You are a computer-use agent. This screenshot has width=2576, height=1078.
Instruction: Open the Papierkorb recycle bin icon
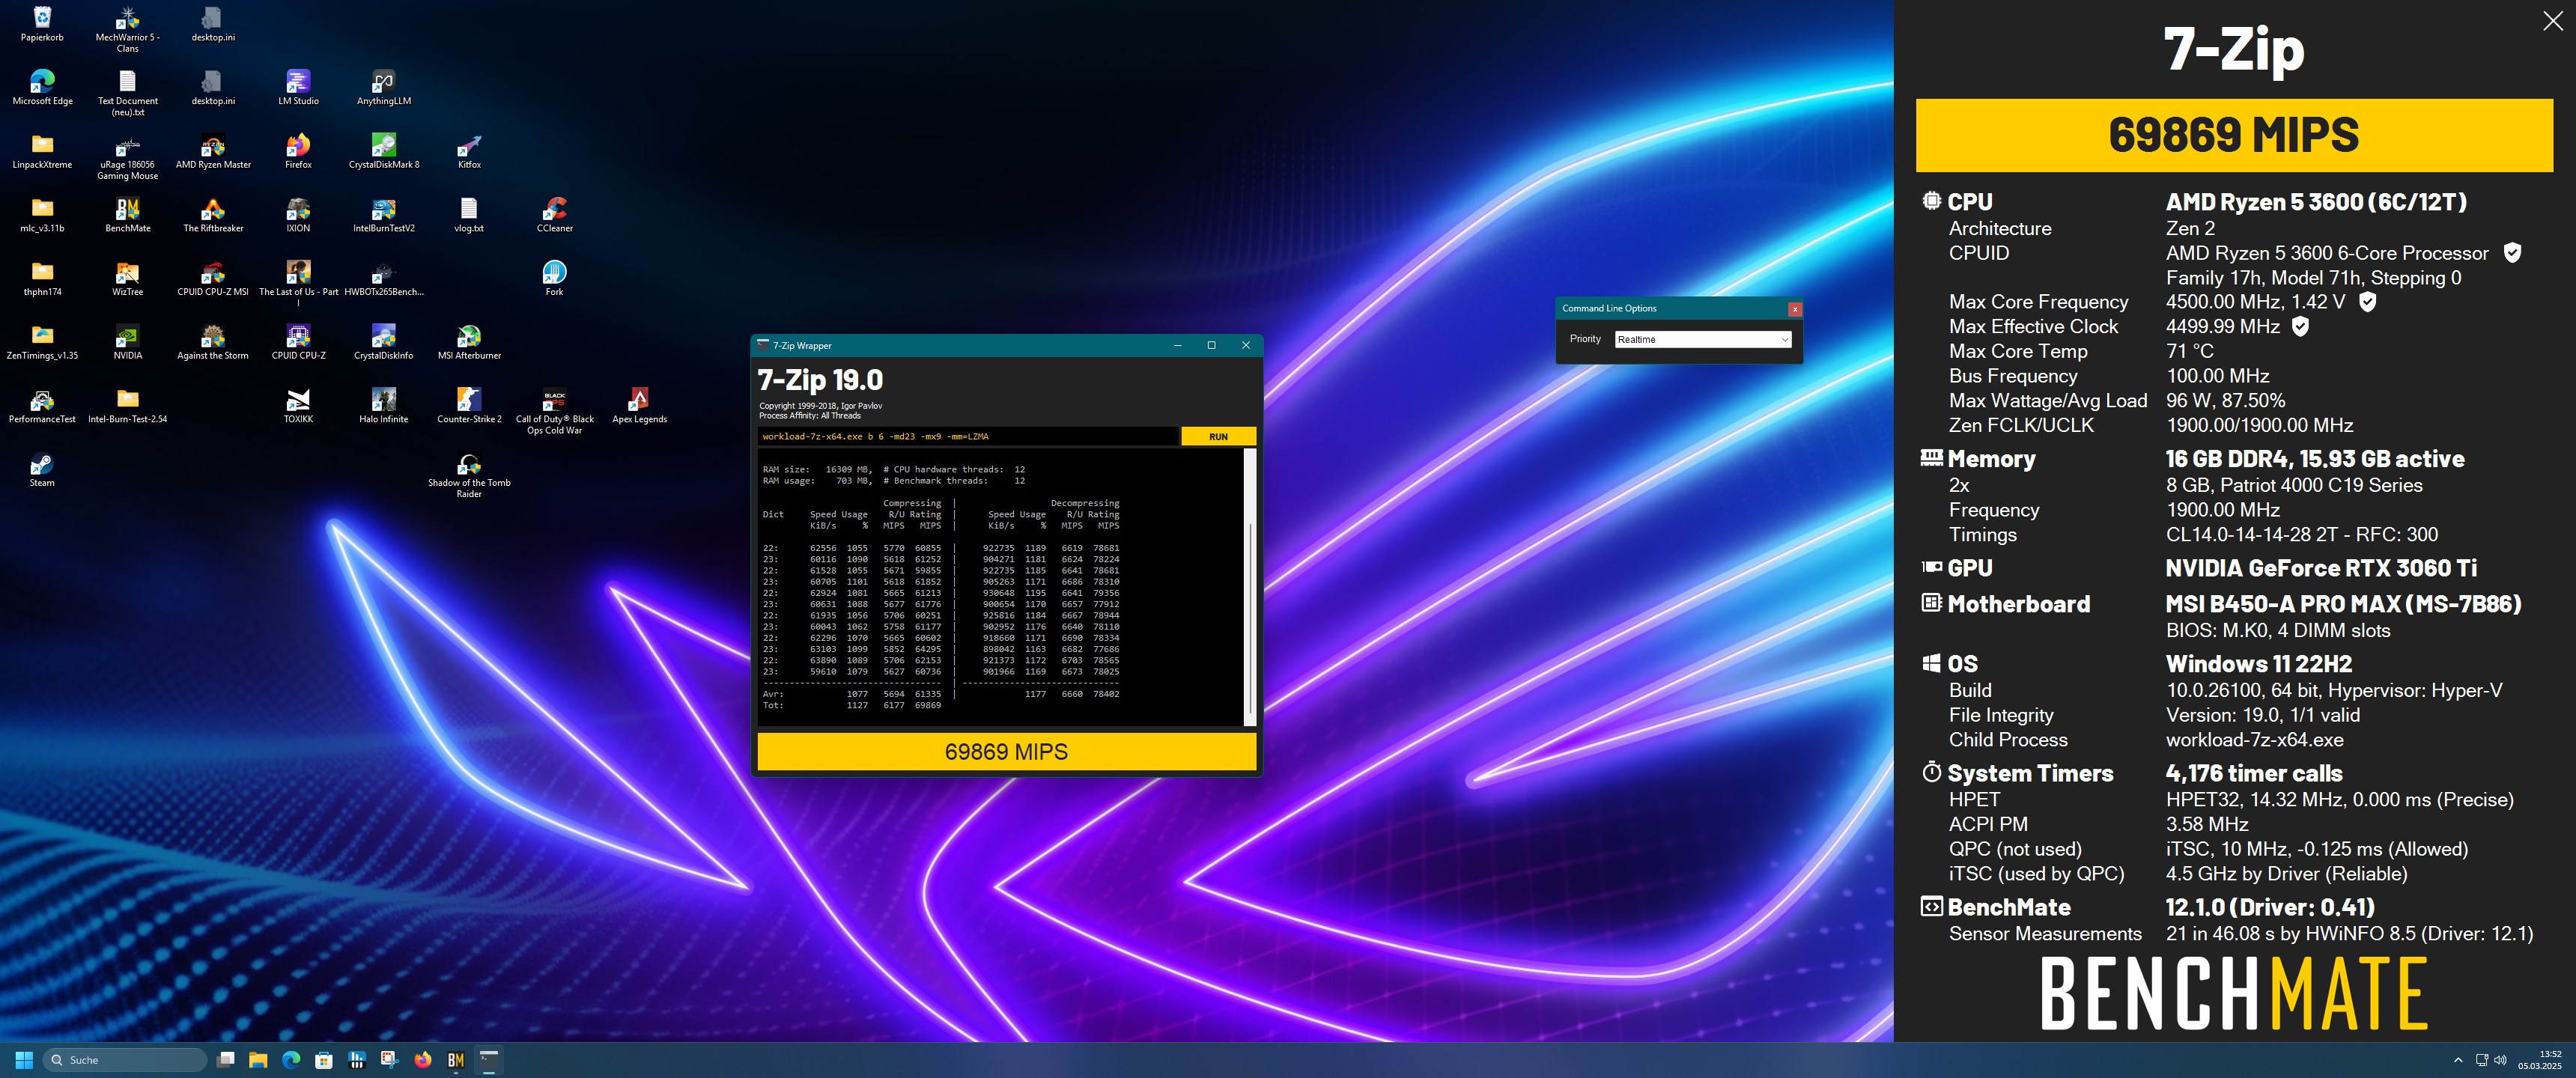pyautogui.click(x=42, y=24)
